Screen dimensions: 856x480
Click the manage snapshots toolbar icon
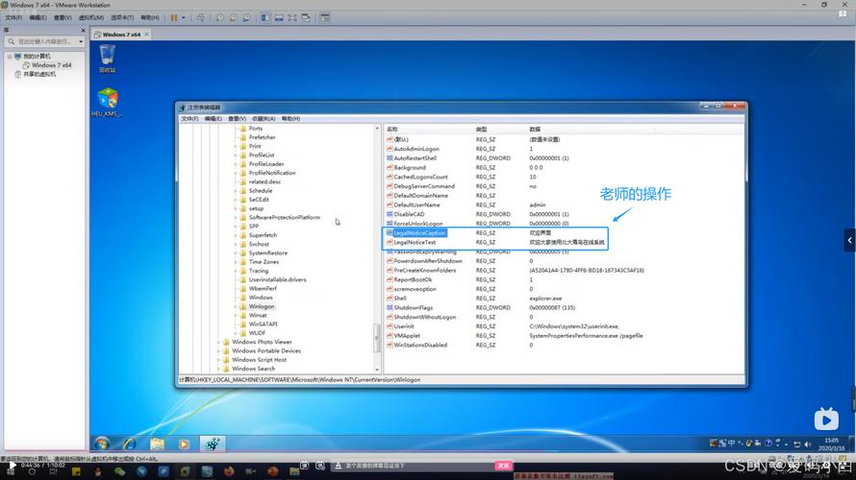click(247, 17)
